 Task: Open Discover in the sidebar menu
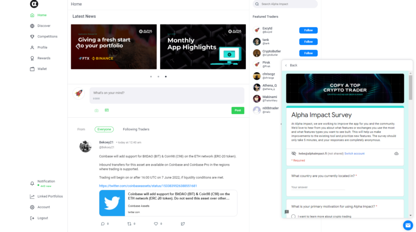(44, 25)
